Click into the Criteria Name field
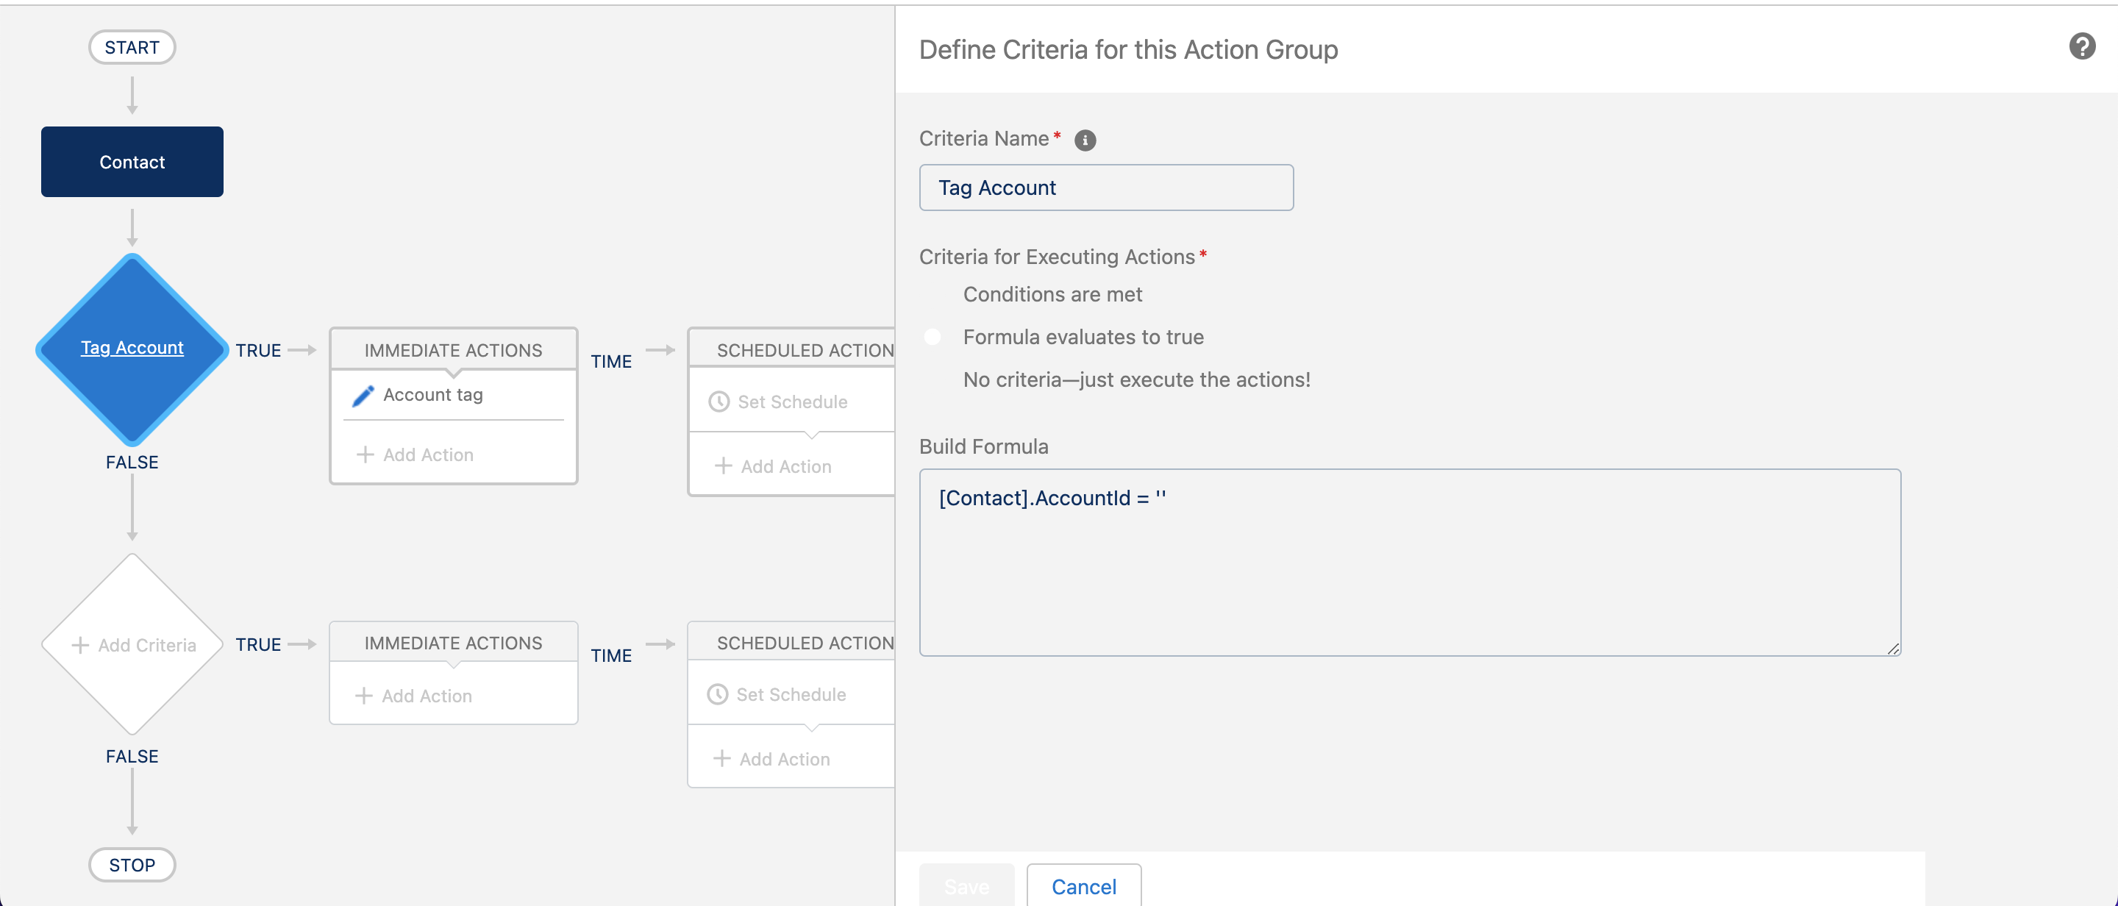 [1105, 188]
